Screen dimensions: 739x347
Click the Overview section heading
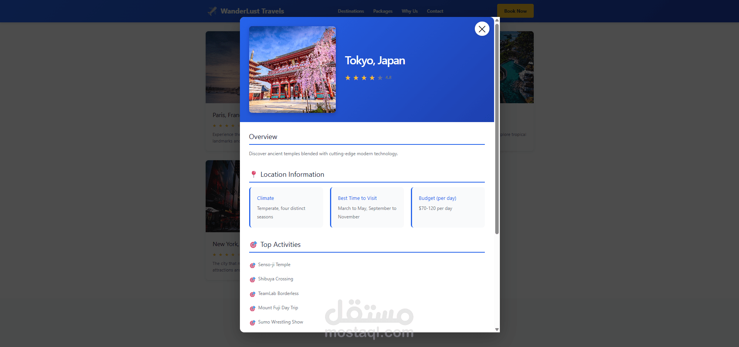coord(263,137)
